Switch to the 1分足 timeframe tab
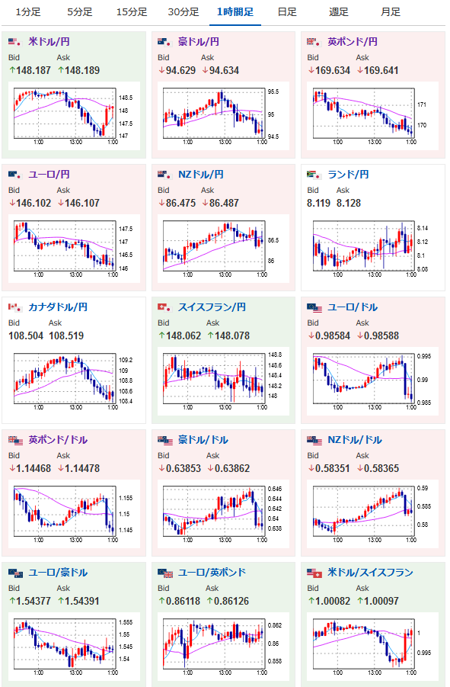Viewport: 450px width, 687px height. [28, 12]
